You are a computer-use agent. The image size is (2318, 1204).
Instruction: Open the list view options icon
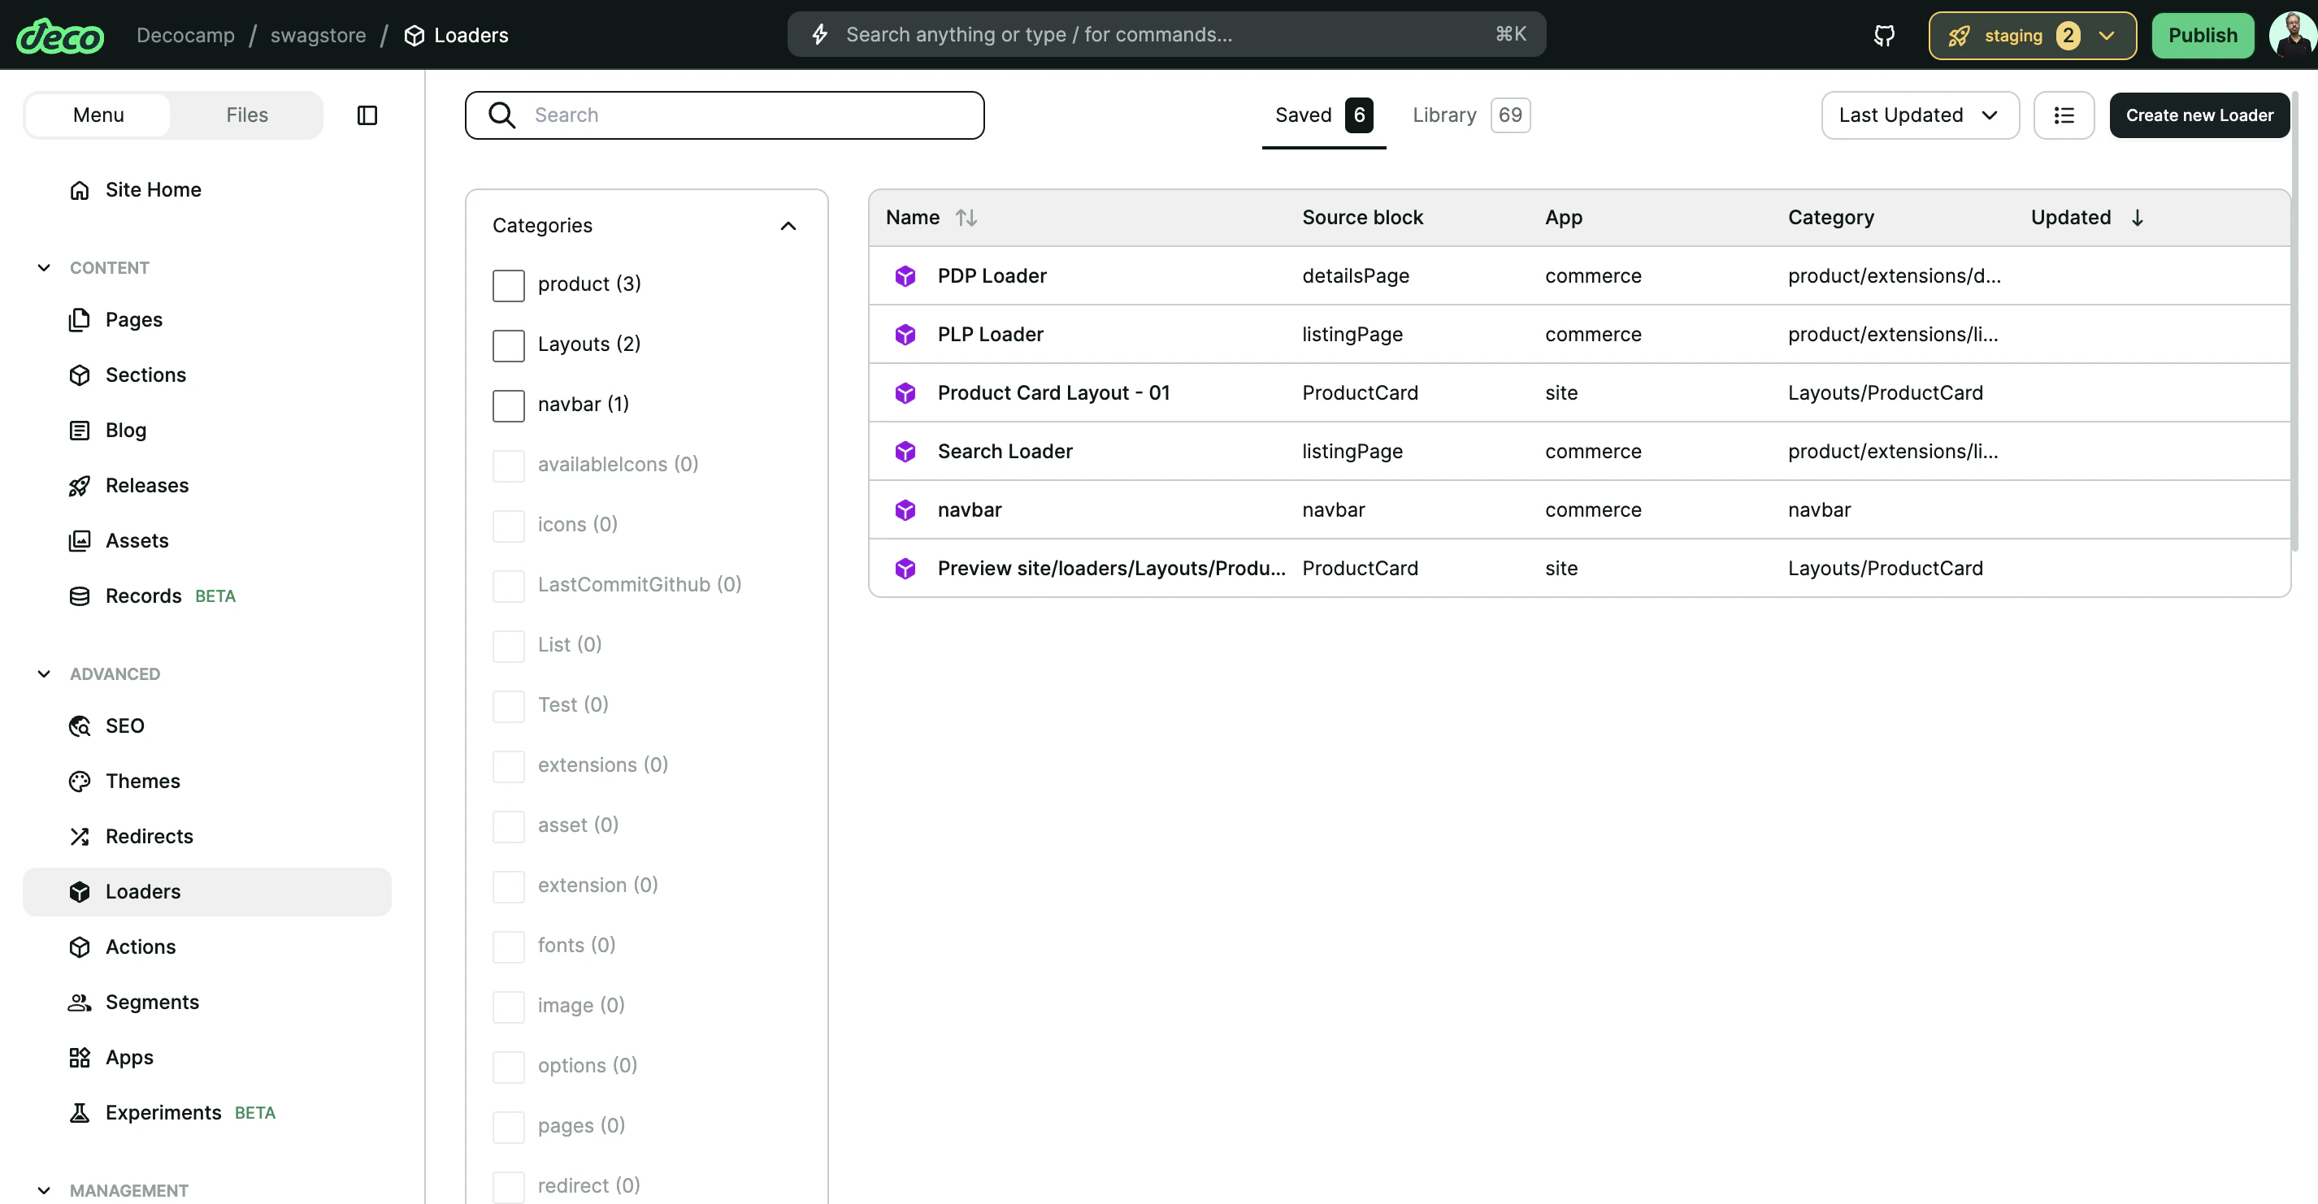point(2064,115)
